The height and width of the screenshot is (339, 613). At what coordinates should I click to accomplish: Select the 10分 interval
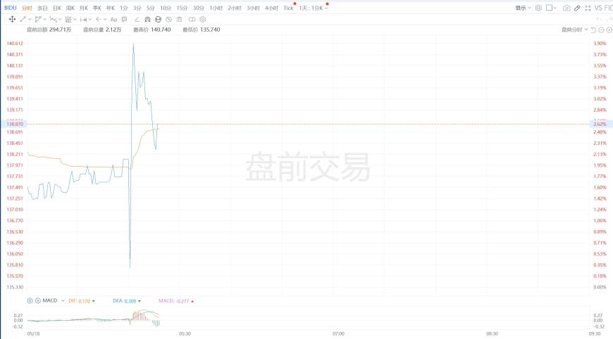pyautogui.click(x=166, y=8)
